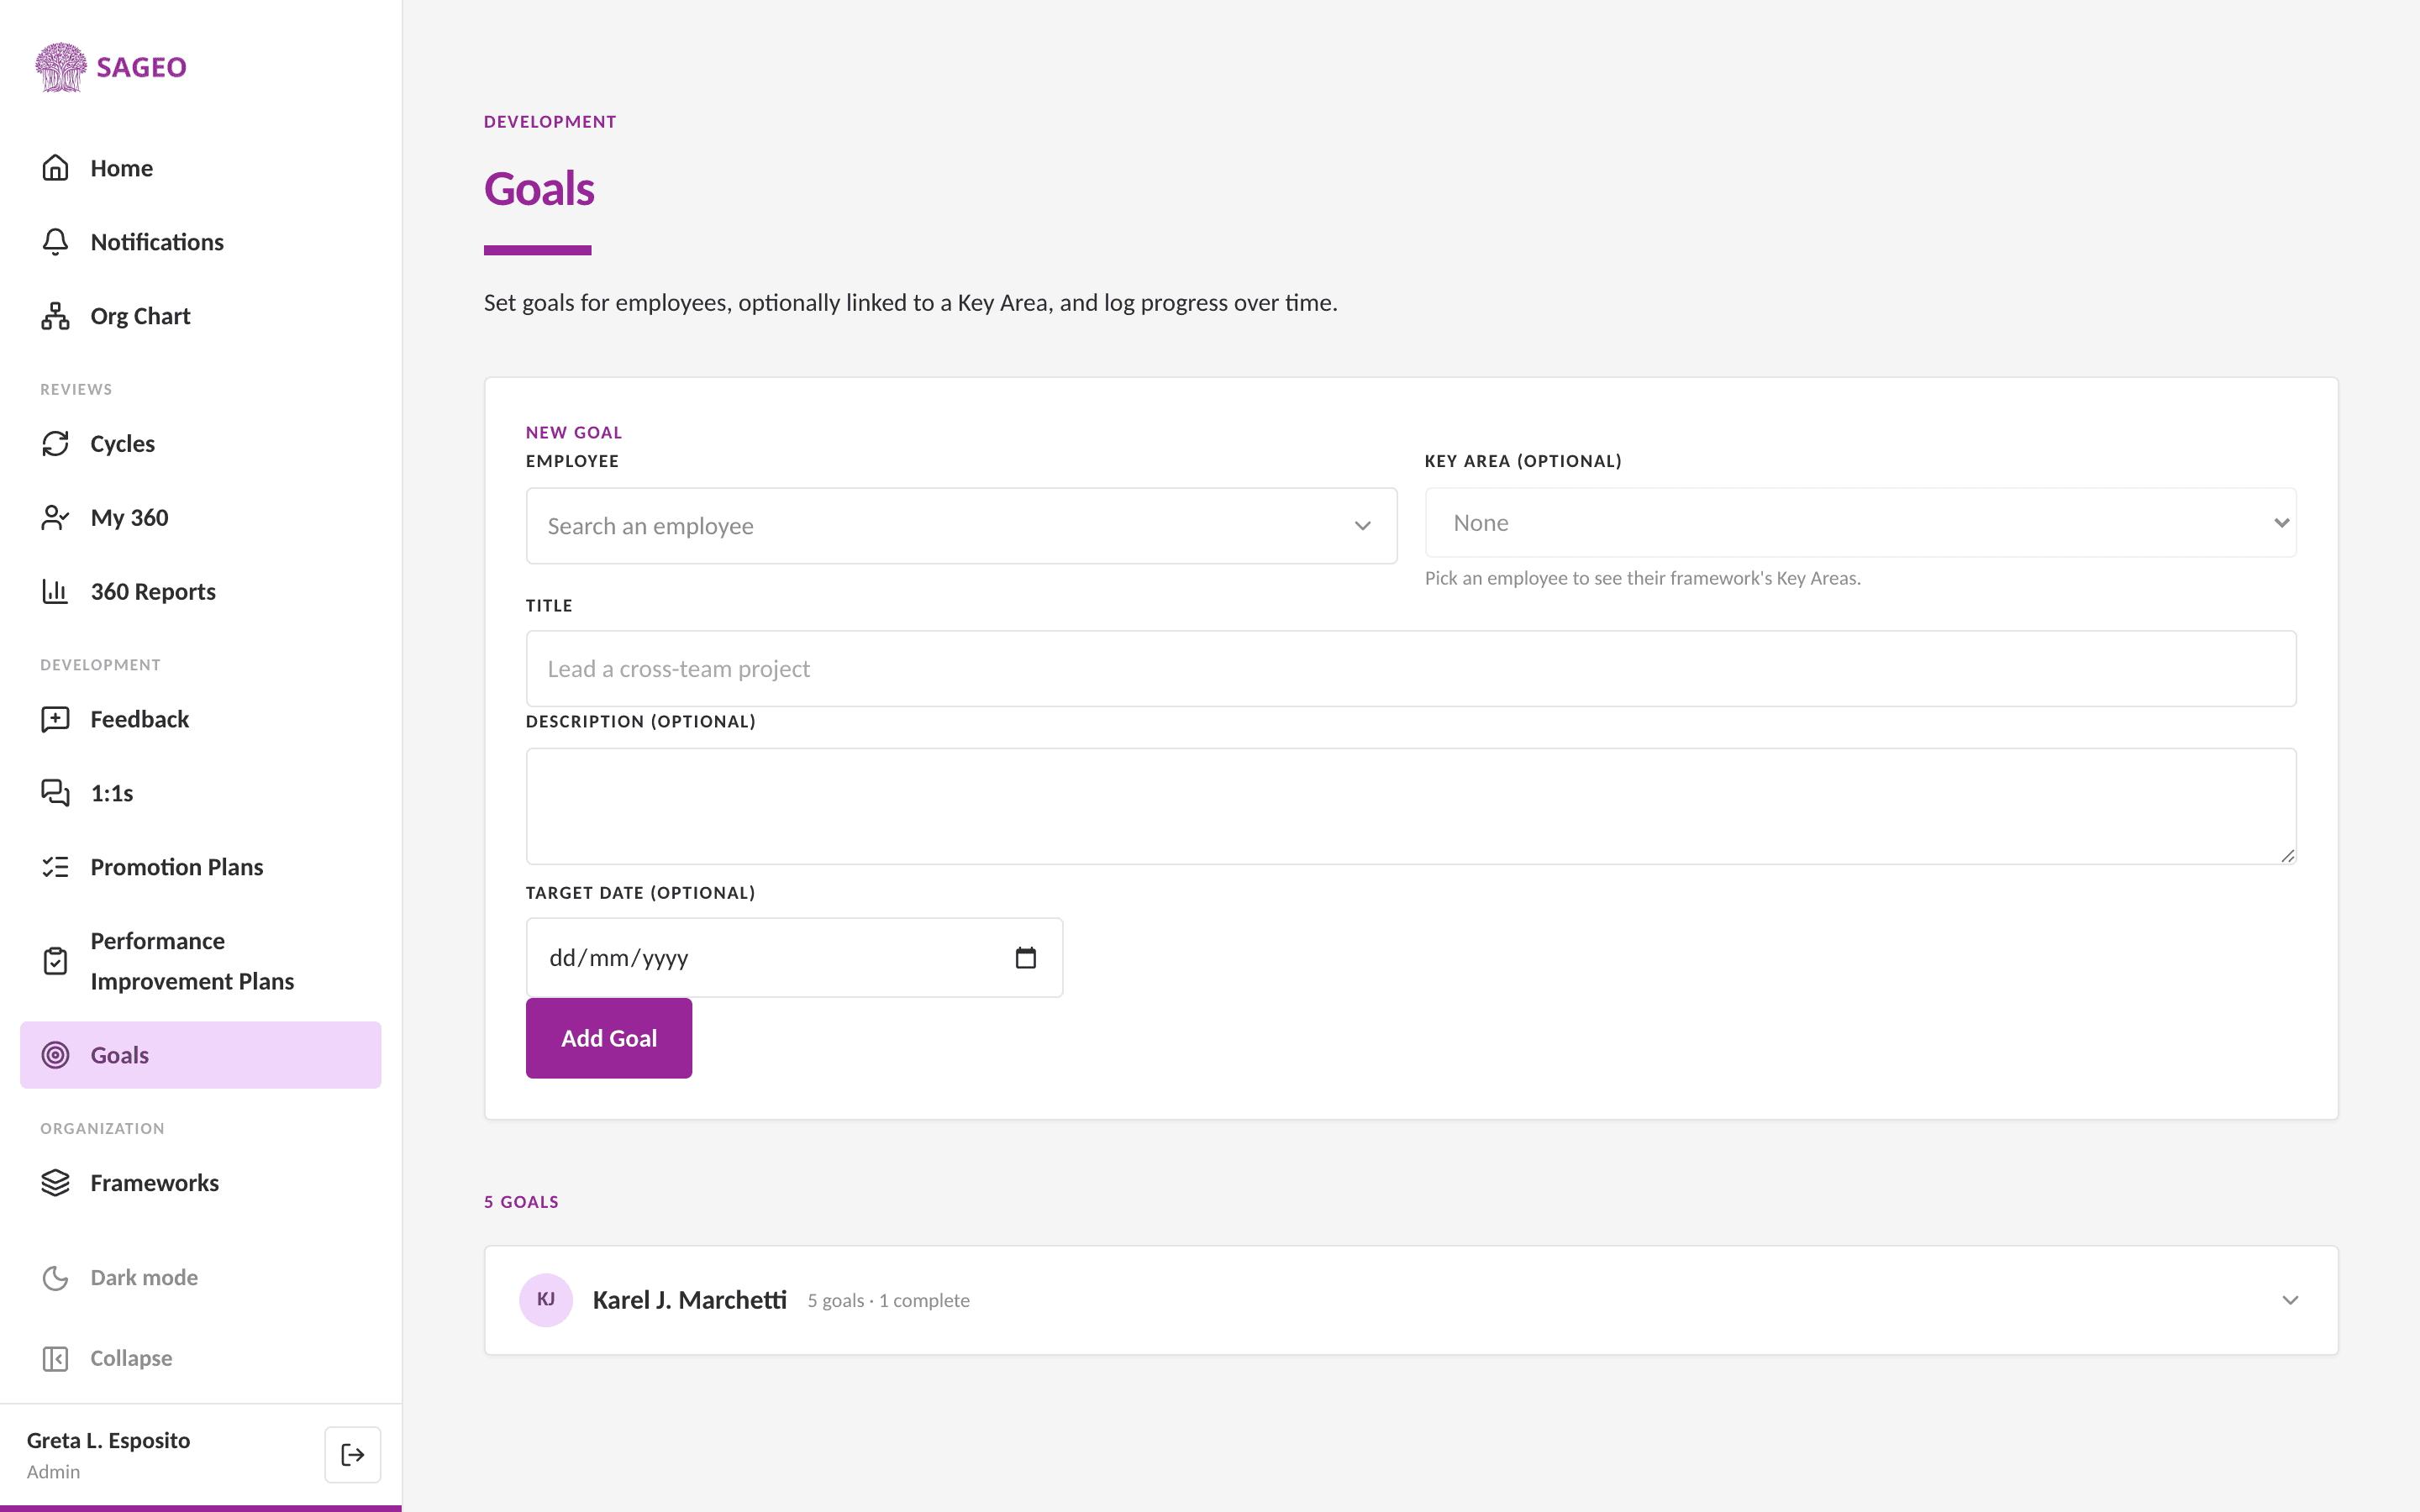Open the Key Area dropdown showing None
This screenshot has height=1512, width=2420.
coord(1860,523)
